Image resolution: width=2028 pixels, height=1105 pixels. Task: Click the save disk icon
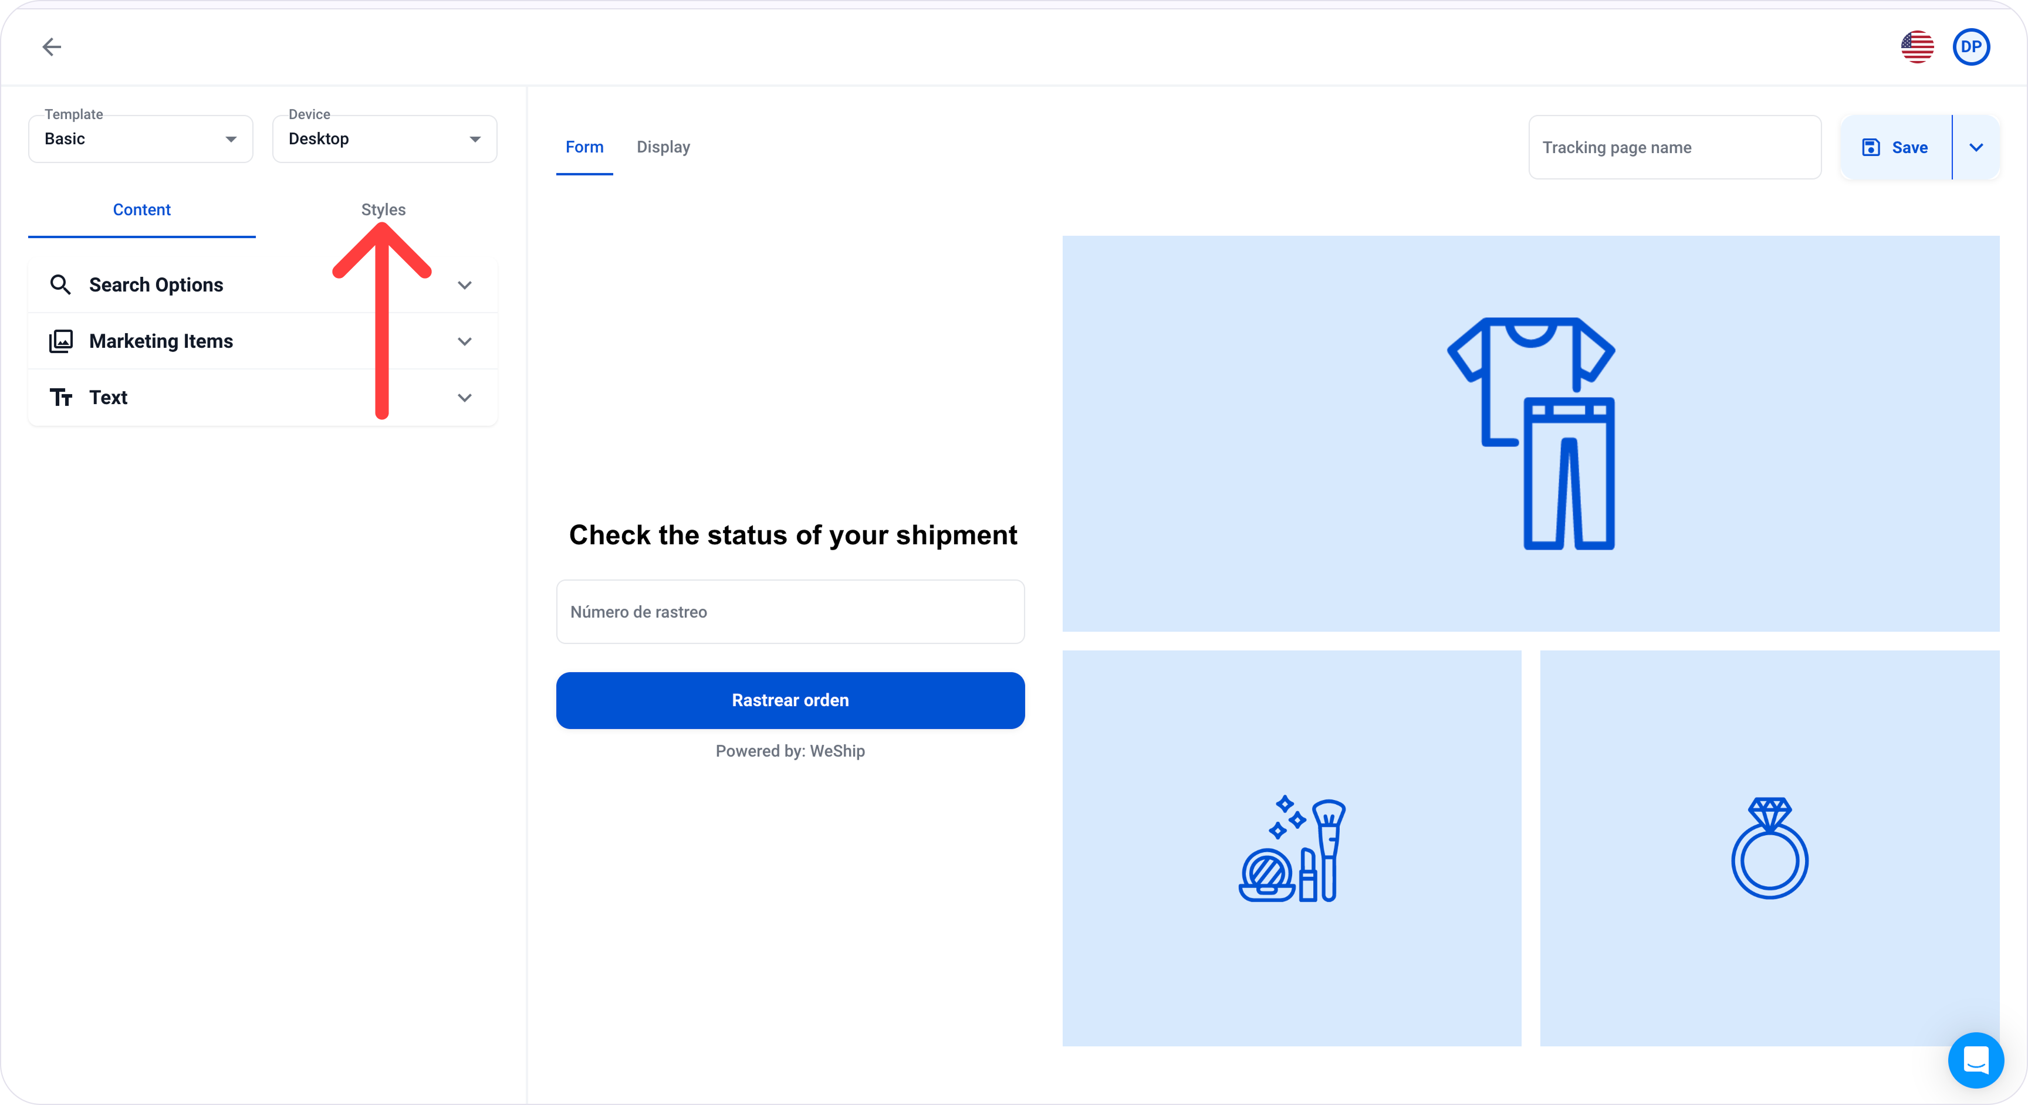1871,147
